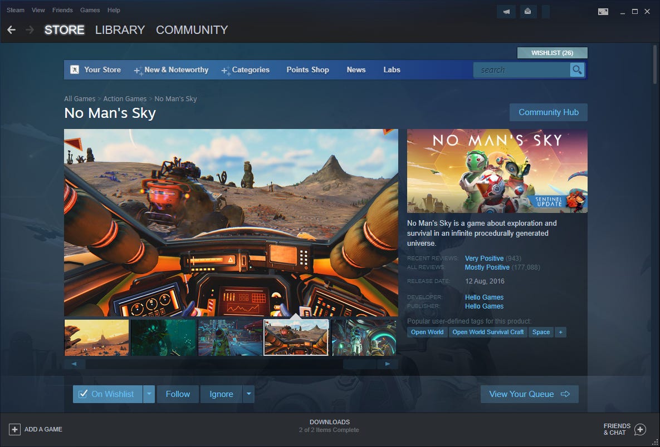
Task: Open the New & Noteworthy dropdown
Action: point(172,69)
